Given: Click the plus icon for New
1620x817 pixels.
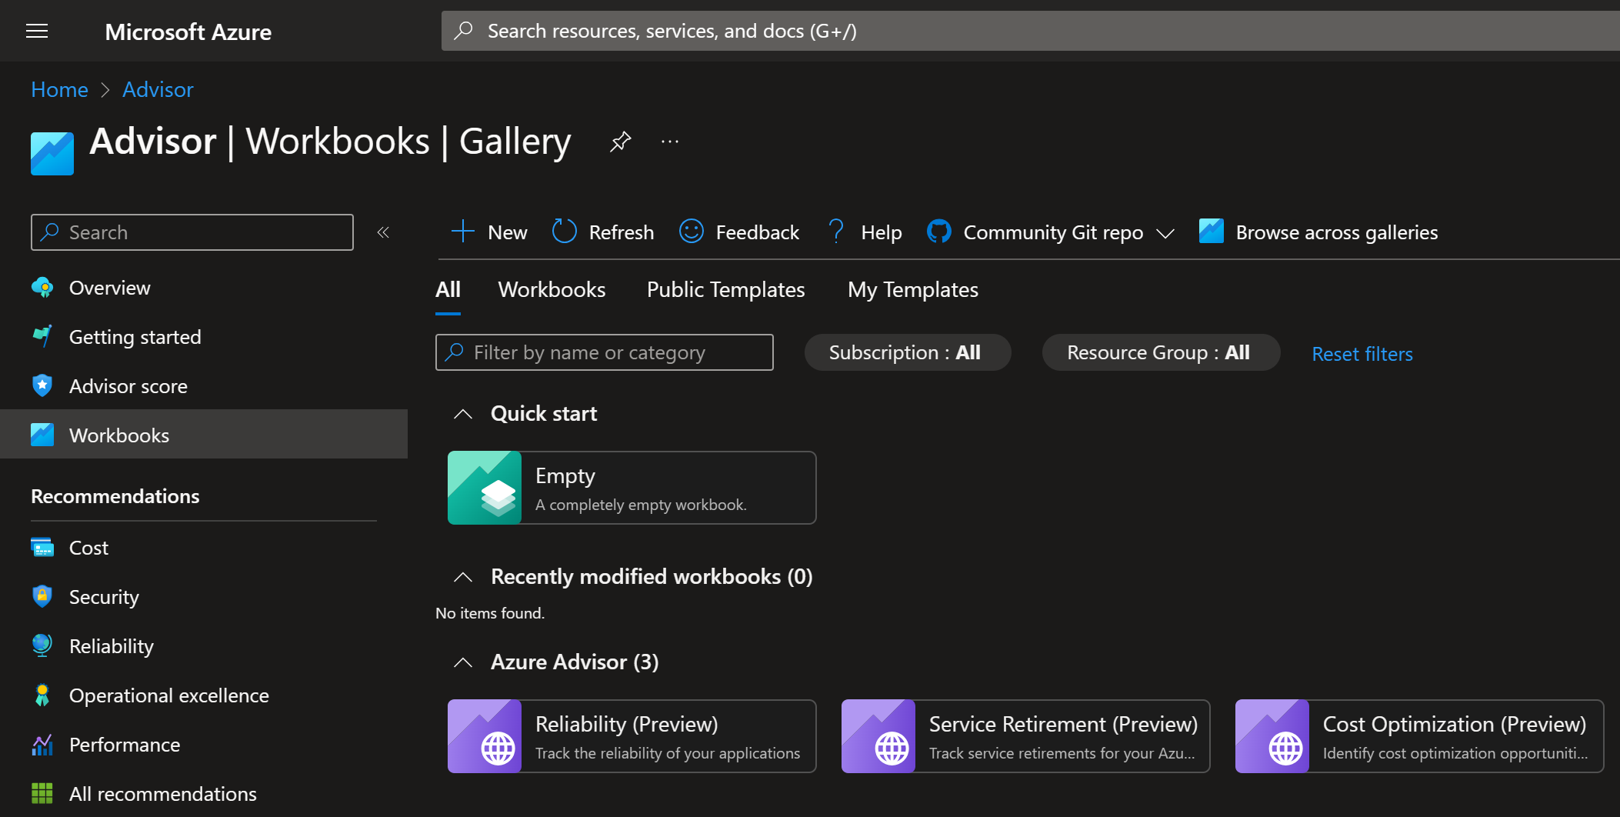Looking at the screenshot, I should pos(463,232).
